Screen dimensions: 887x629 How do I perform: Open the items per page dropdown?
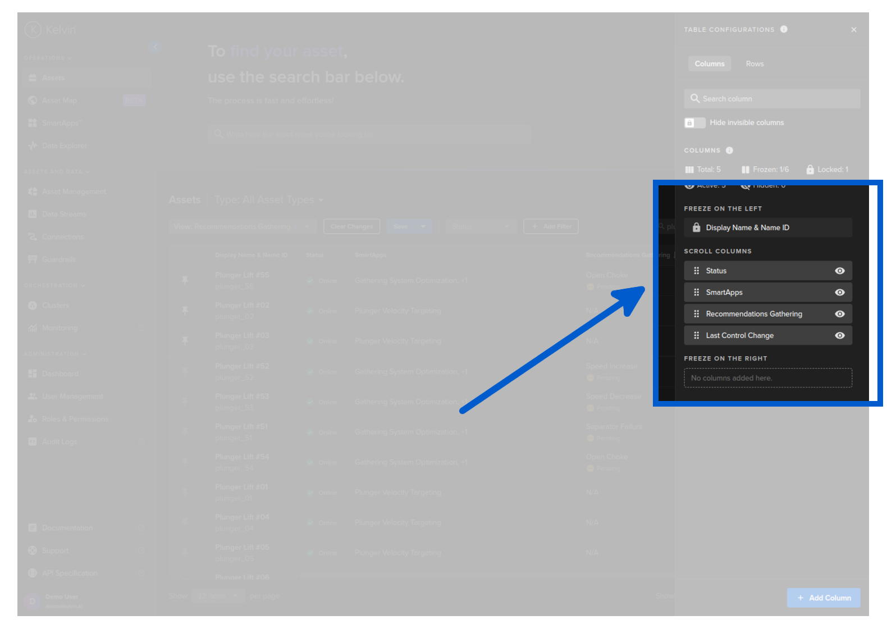[x=218, y=596]
